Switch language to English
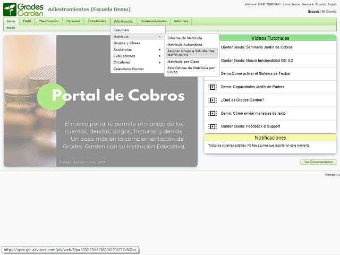 click(x=331, y=4)
